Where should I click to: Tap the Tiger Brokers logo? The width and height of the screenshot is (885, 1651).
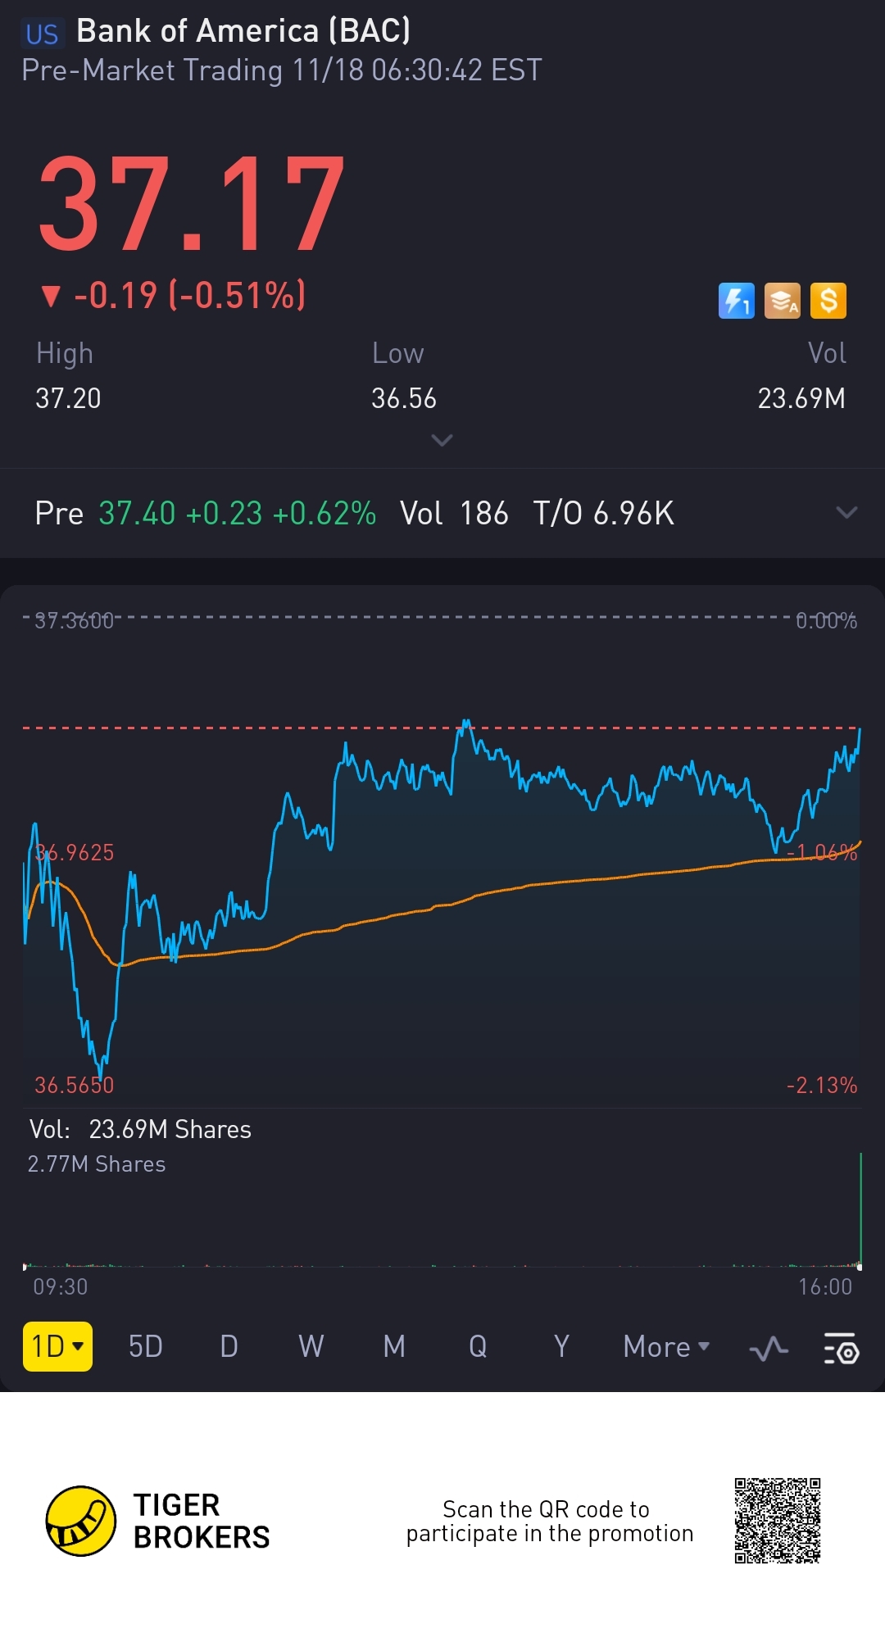click(80, 1521)
